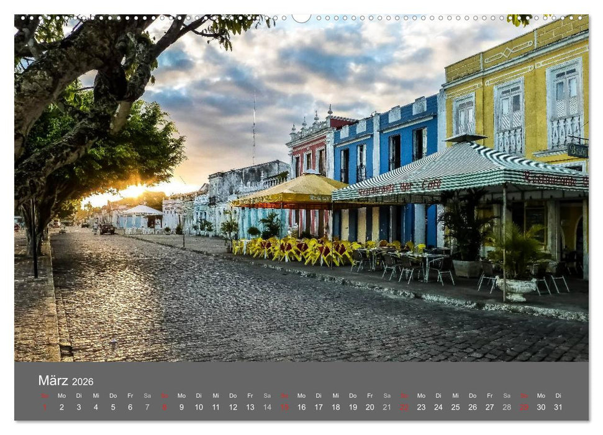Select the year 2026 text

coord(83,382)
